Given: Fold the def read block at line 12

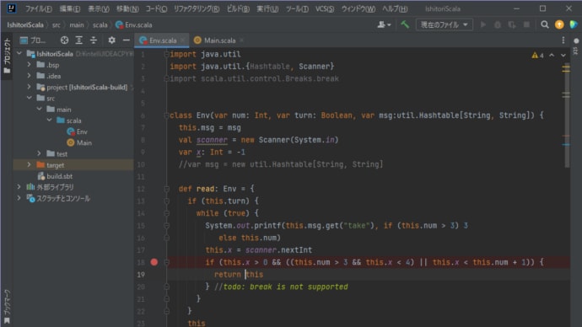Looking at the screenshot, I should tap(166, 189).
